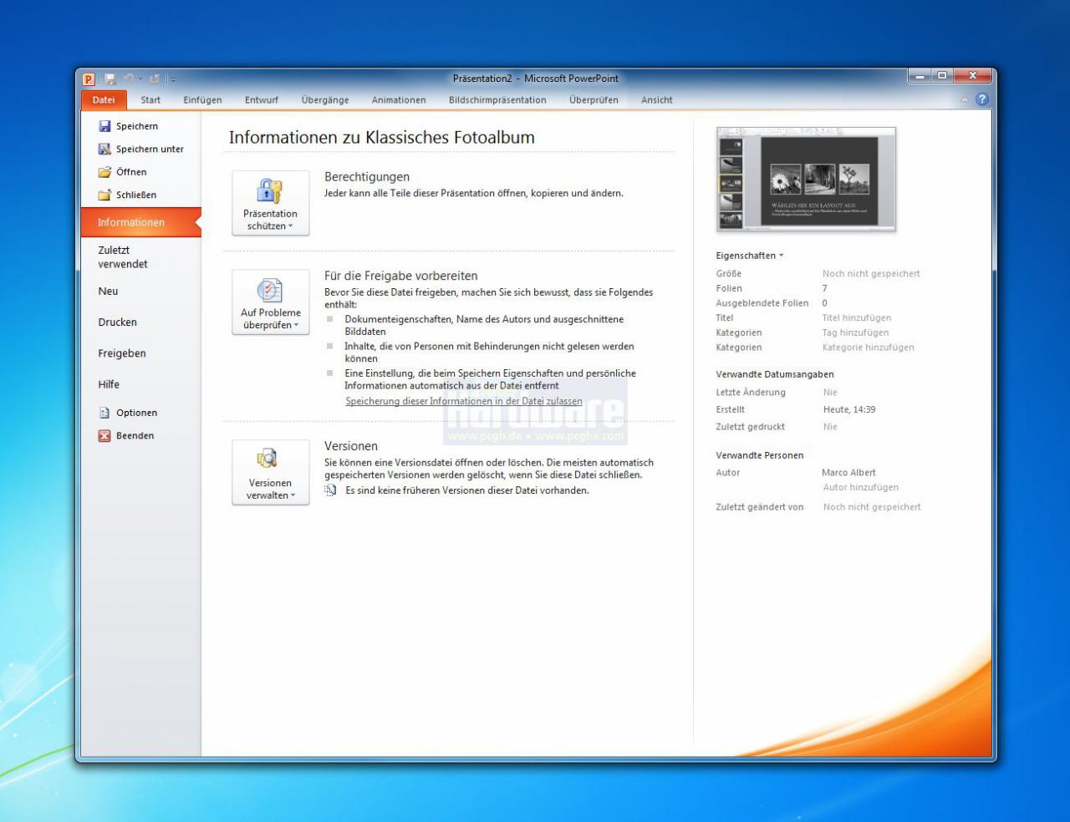
Task: Click the Undo icon in quick access toolbar
Action: coord(129,79)
